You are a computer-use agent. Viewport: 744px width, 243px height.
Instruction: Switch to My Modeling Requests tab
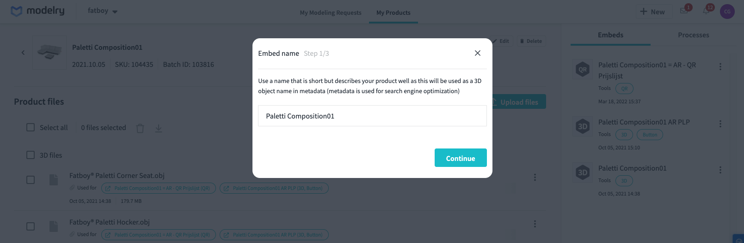[331, 12]
